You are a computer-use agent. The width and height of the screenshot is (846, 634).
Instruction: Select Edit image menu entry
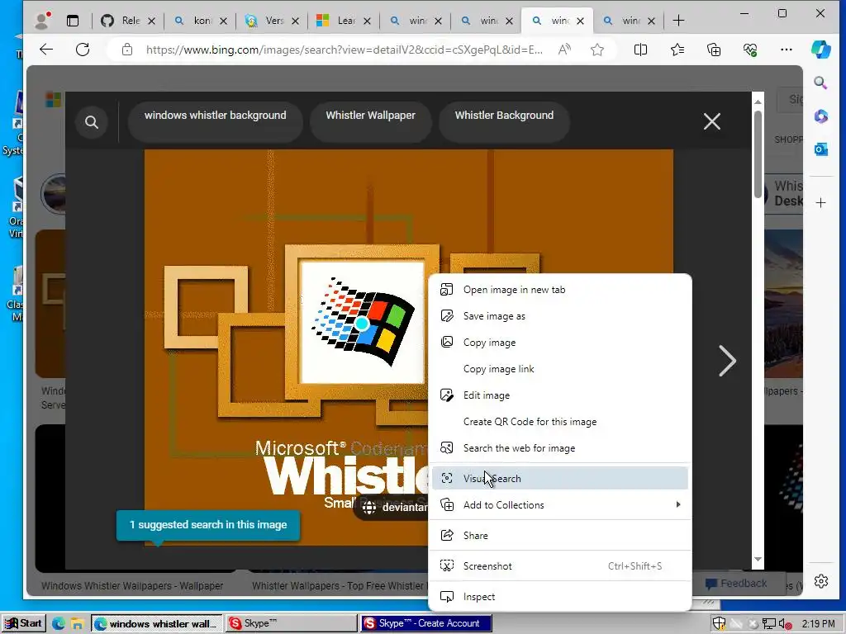559,395
